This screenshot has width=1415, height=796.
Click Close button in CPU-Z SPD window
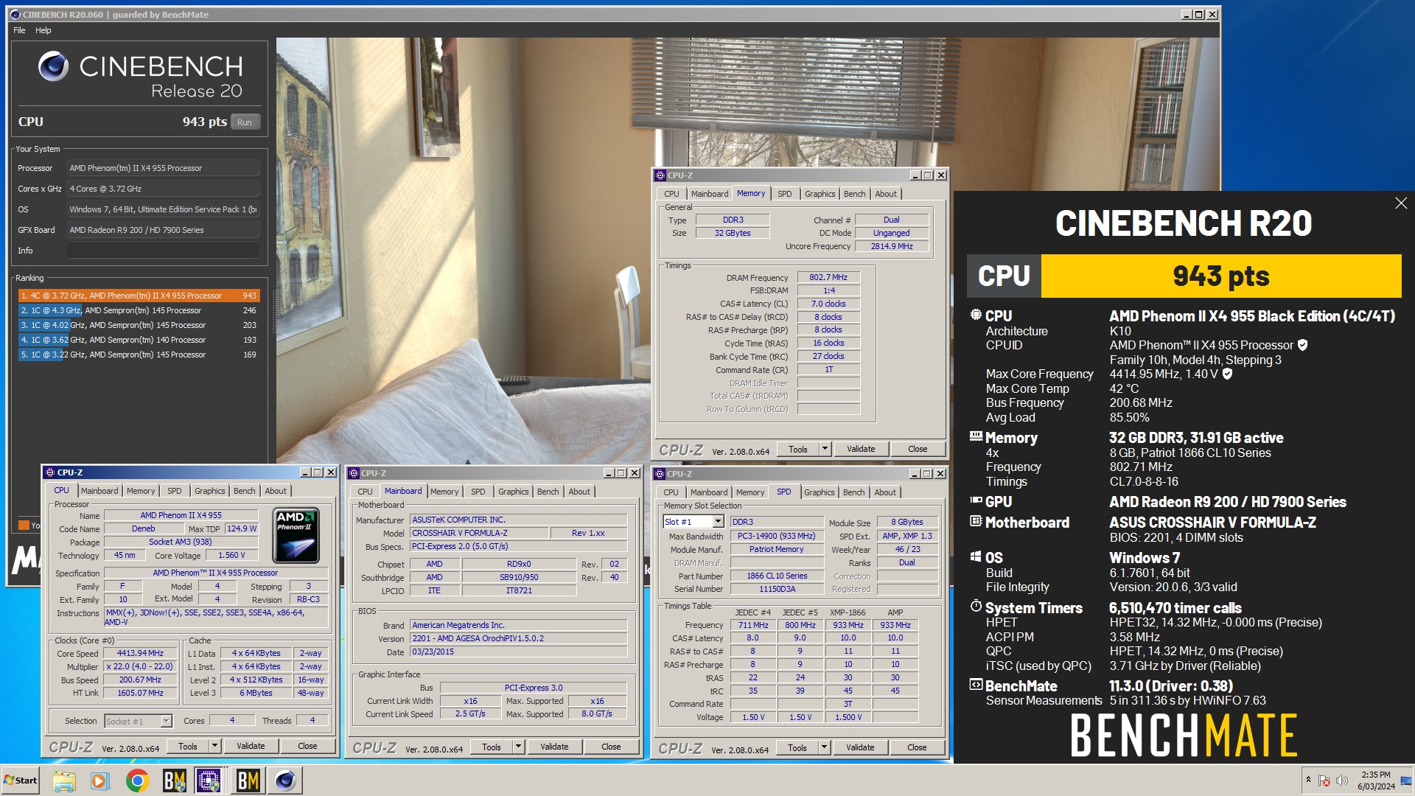(917, 747)
